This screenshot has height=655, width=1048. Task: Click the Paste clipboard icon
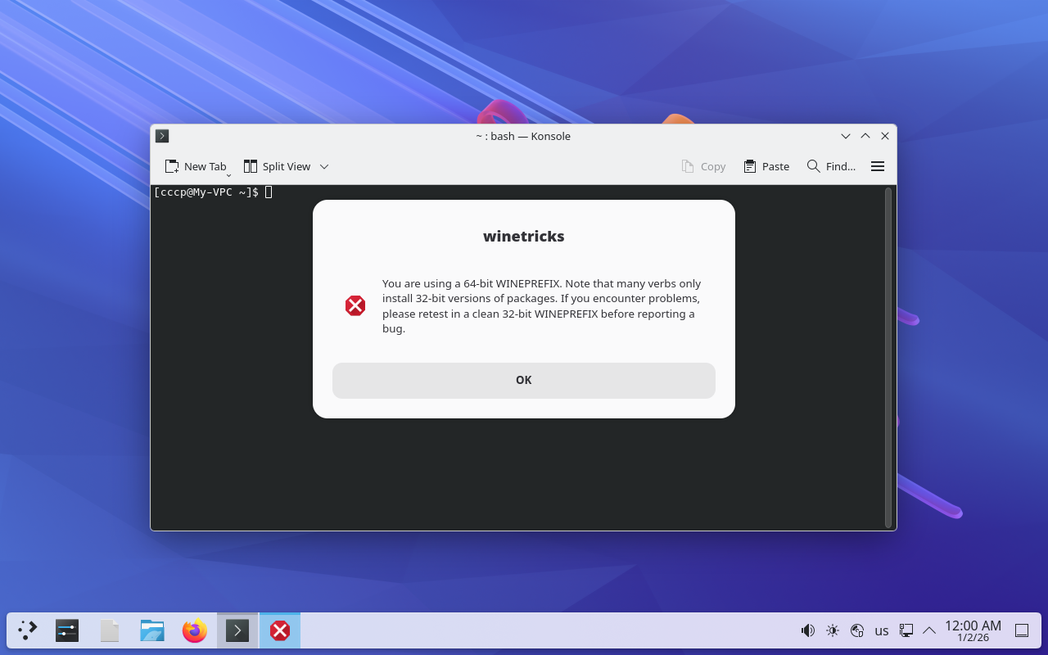[x=749, y=166]
